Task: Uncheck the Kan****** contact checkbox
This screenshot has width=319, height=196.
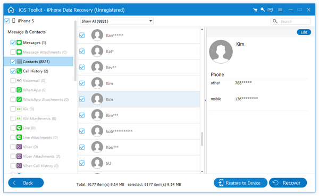Action: tap(82, 35)
